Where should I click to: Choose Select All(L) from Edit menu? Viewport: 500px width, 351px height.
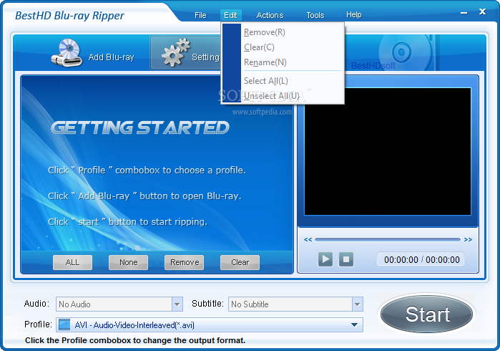click(x=265, y=81)
